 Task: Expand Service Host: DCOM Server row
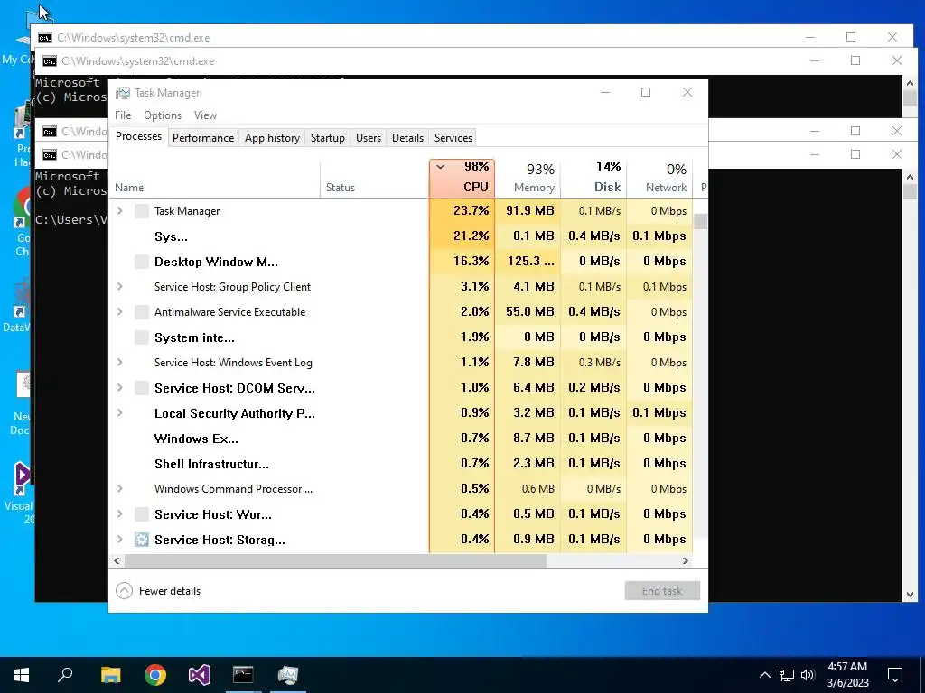point(120,388)
